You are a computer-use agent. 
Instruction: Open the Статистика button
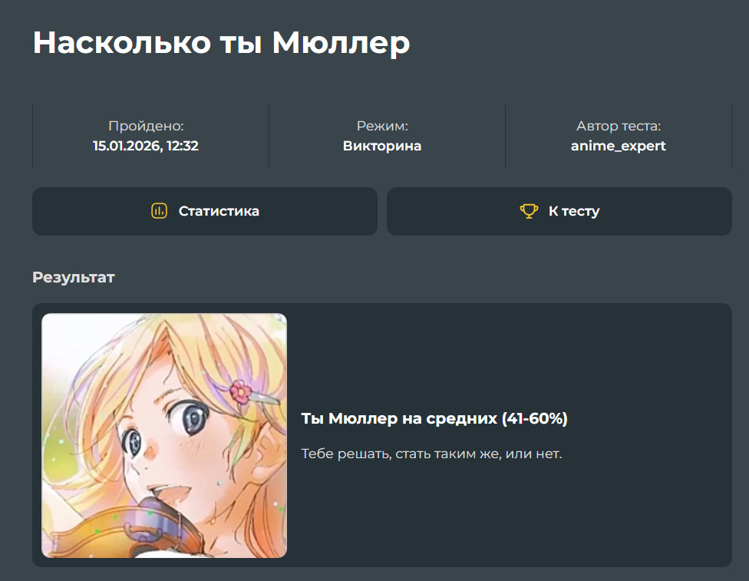tap(205, 211)
